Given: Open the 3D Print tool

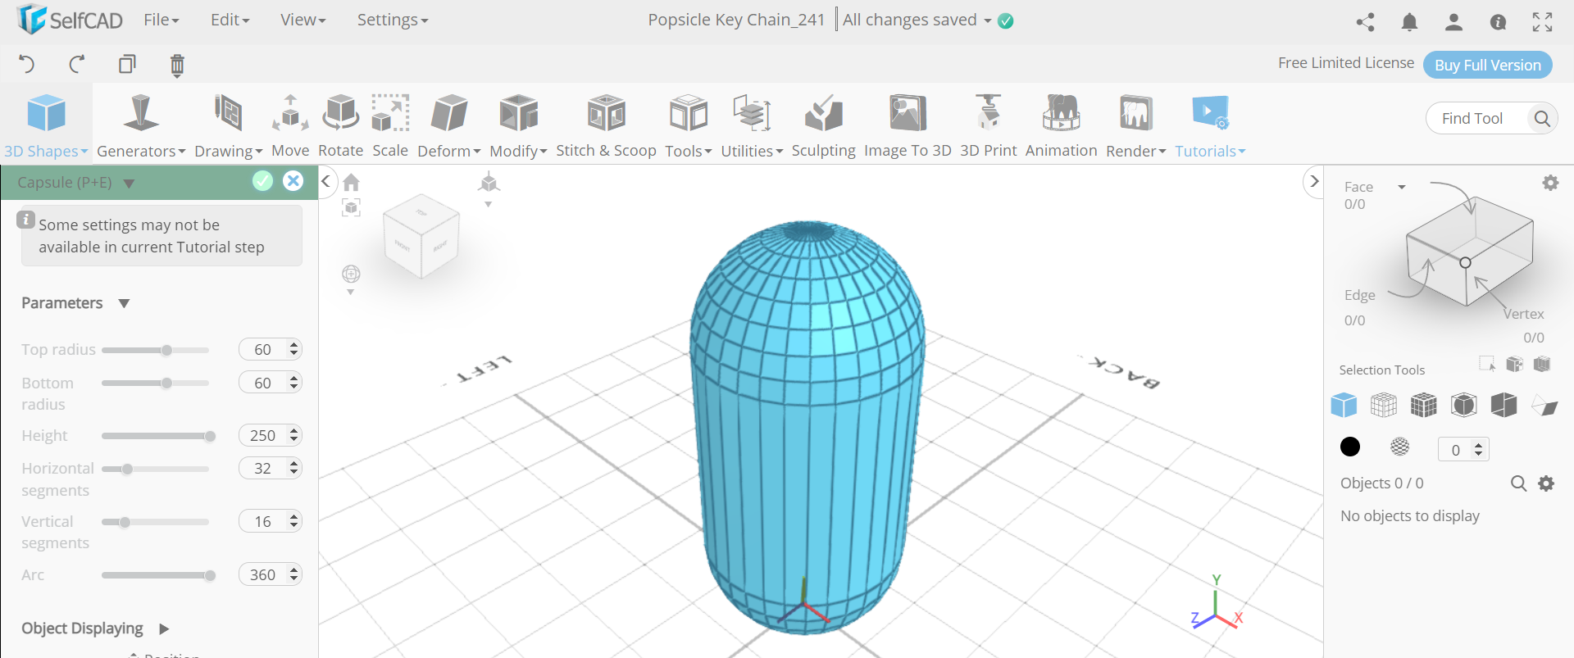Looking at the screenshot, I should pos(988,125).
